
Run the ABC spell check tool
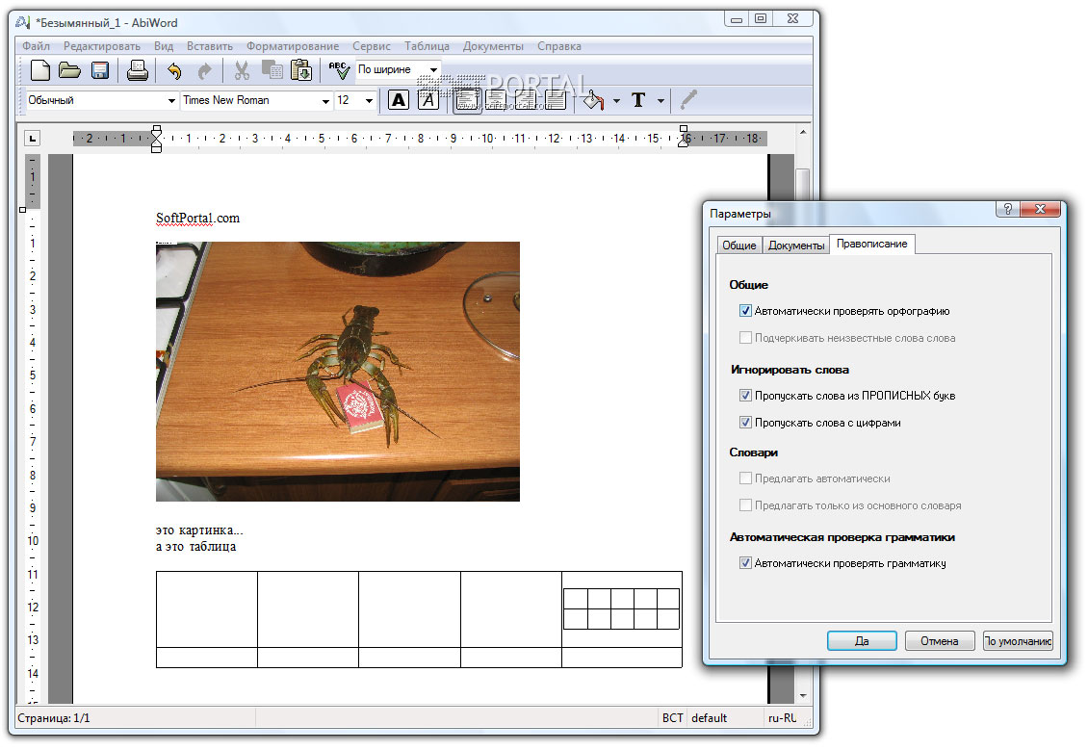pyautogui.click(x=339, y=70)
